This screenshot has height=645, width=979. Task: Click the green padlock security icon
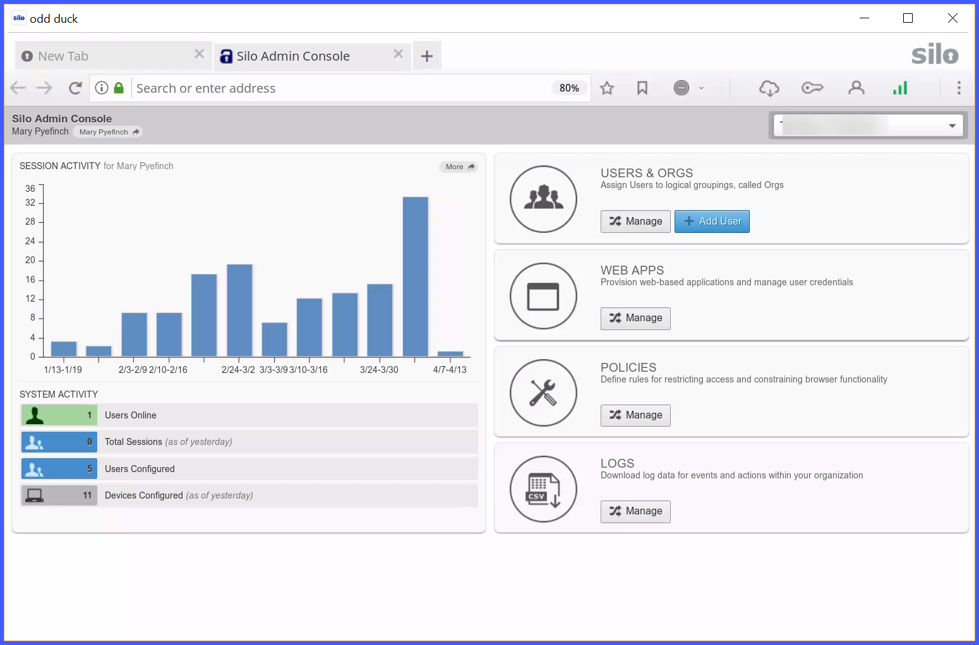coord(119,88)
